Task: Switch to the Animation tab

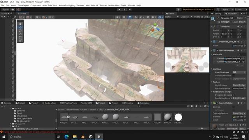Action: [144, 103]
